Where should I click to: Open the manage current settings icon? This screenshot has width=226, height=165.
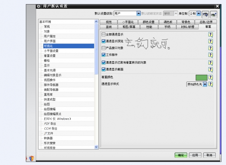(x=214, y=14)
